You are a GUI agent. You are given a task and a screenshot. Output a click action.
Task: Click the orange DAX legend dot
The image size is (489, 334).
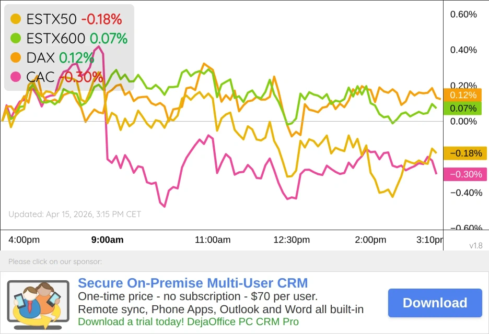16,57
